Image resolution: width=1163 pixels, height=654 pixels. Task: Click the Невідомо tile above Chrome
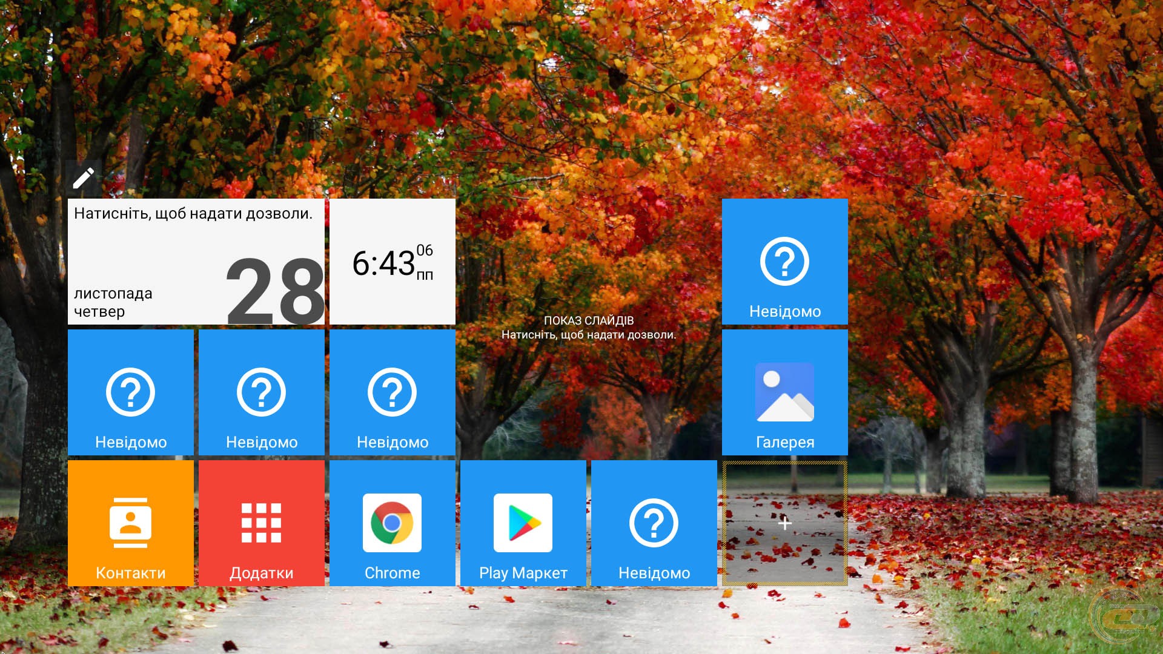(392, 392)
